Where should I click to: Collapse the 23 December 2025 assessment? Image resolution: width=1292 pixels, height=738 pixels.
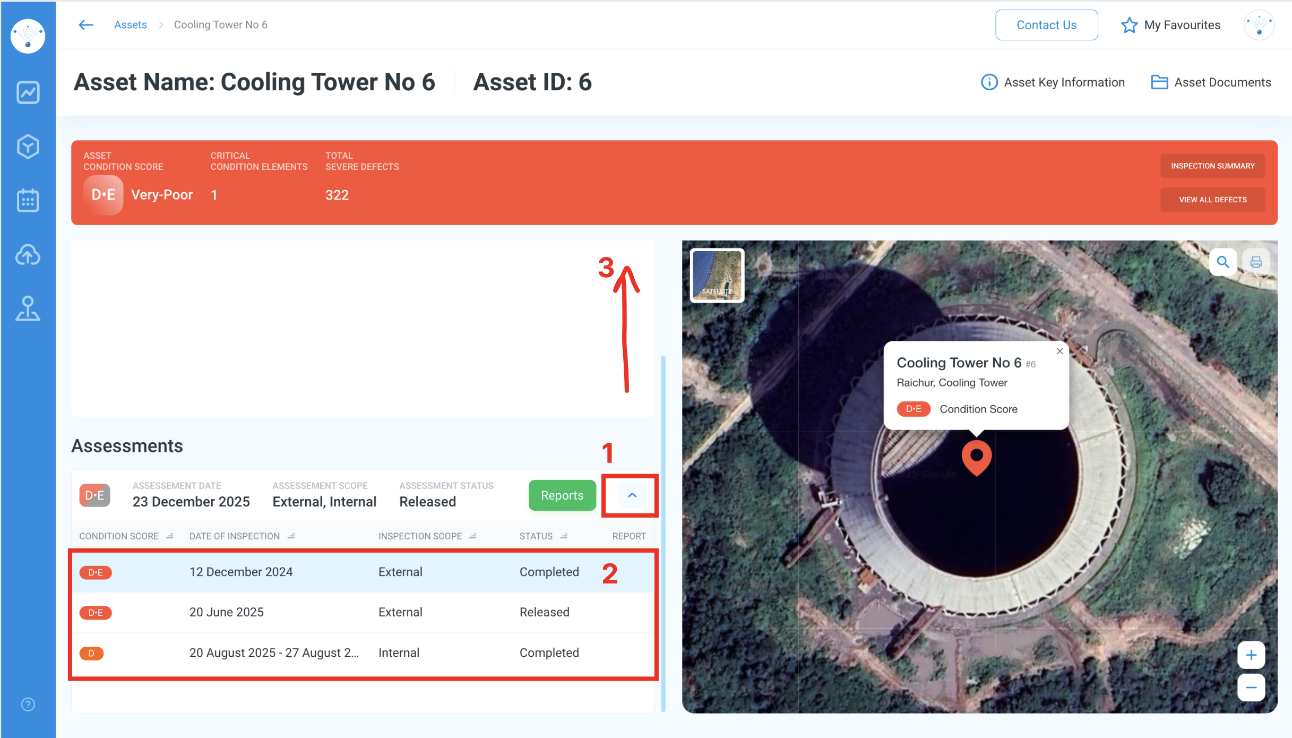(x=632, y=495)
